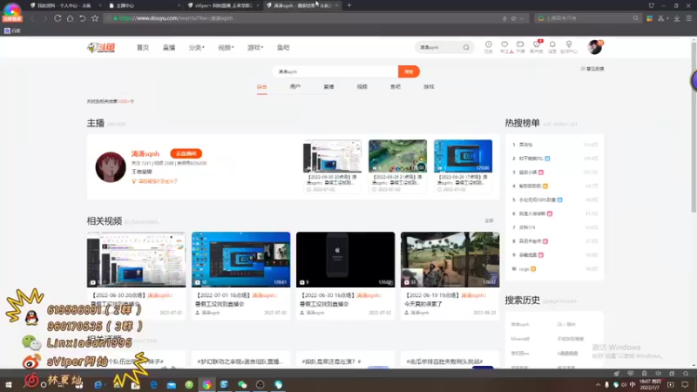Click the browser search-bar magnifier icon
This screenshot has width=697, height=392.
[x=636, y=18]
